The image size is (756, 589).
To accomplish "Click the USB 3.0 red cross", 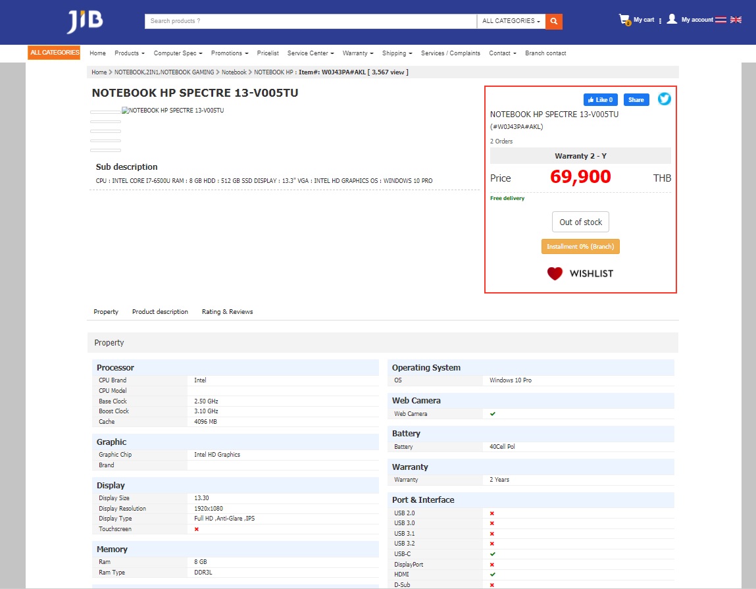I will click(491, 523).
